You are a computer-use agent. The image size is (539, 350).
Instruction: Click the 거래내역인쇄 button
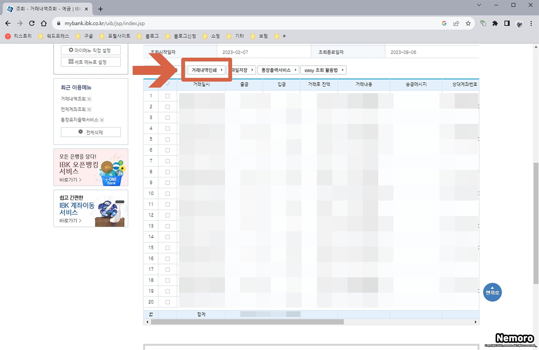(206, 70)
